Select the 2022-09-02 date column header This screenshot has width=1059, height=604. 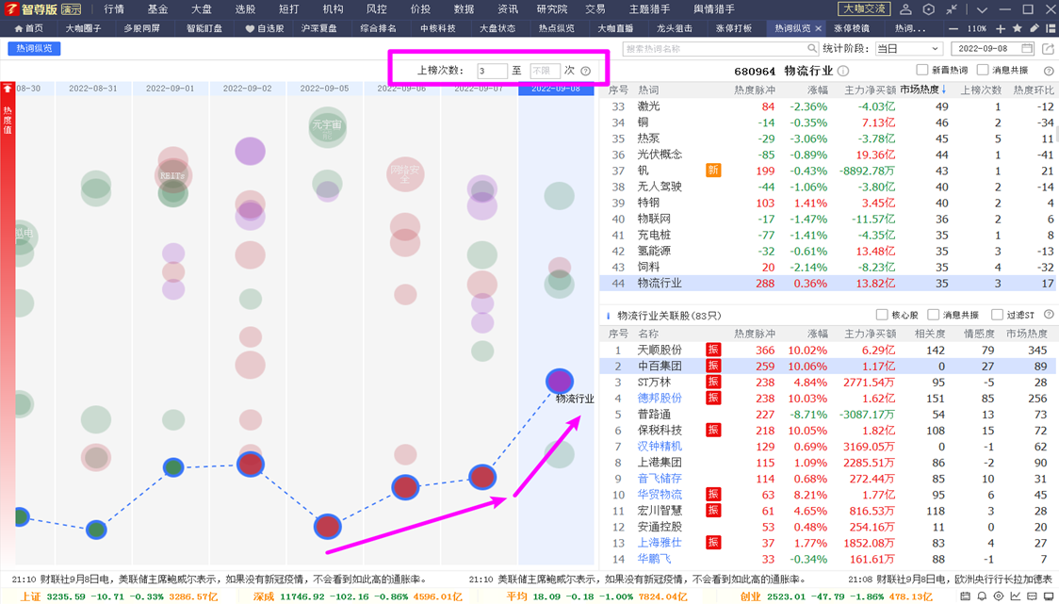pyautogui.click(x=248, y=89)
